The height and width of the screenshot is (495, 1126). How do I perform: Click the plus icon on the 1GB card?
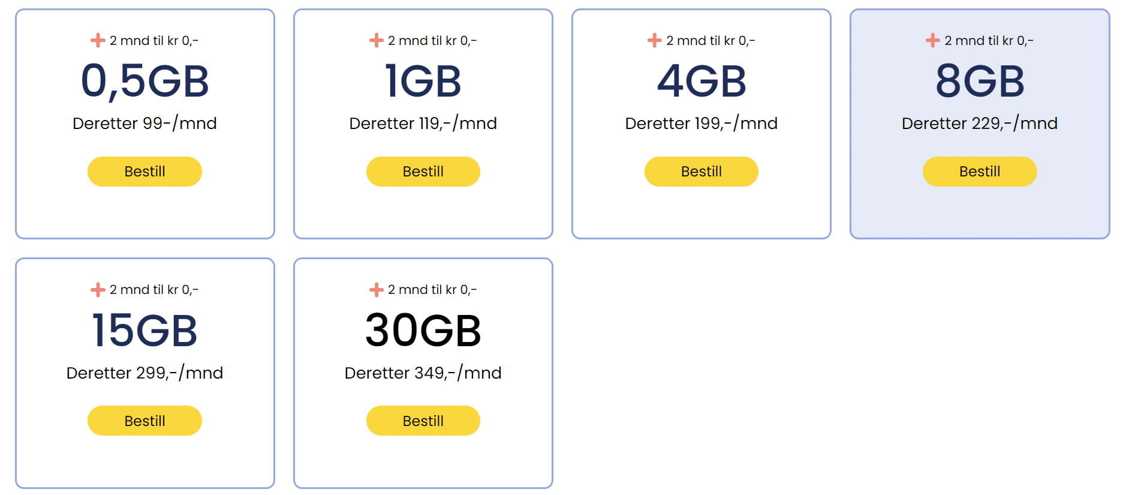[x=376, y=41]
